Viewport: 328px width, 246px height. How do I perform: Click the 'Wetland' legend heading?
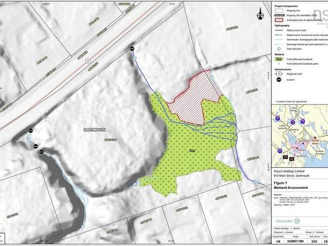(x=279, y=54)
